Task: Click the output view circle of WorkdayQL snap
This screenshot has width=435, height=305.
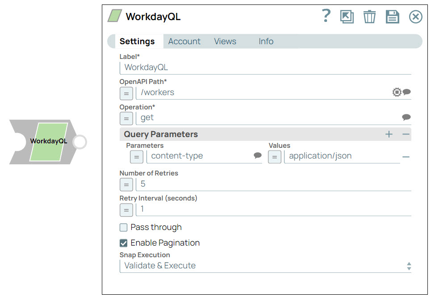Action: pyautogui.click(x=80, y=142)
